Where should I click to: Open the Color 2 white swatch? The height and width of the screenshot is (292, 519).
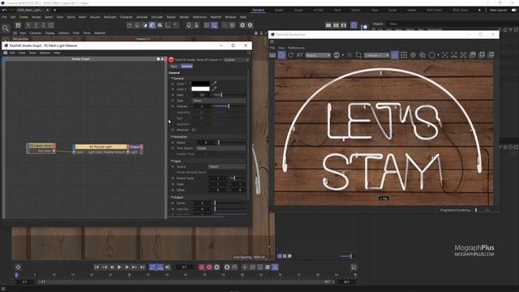200,88
